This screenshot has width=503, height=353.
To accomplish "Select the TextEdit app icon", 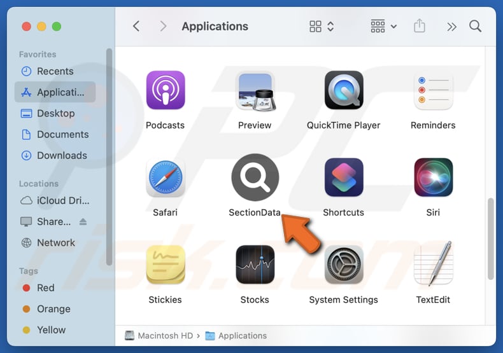I will [x=433, y=264].
